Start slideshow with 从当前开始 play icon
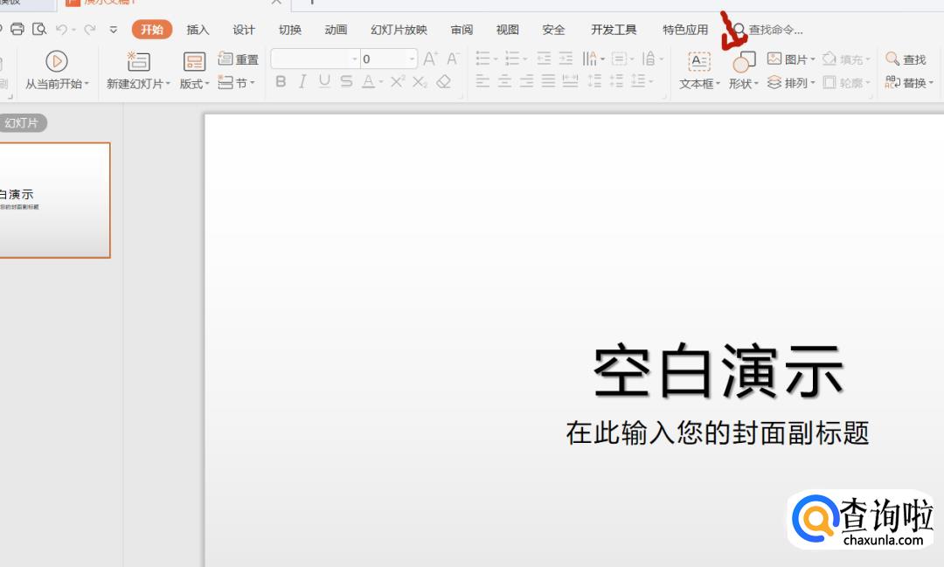The image size is (944, 567). pyautogui.click(x=57, y=61)
